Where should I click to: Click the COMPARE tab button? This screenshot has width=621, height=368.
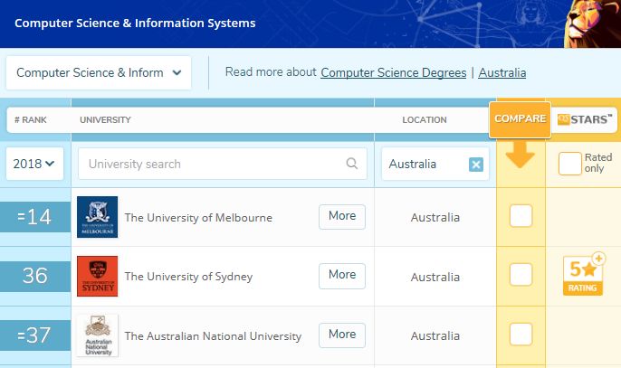(520, 119)
